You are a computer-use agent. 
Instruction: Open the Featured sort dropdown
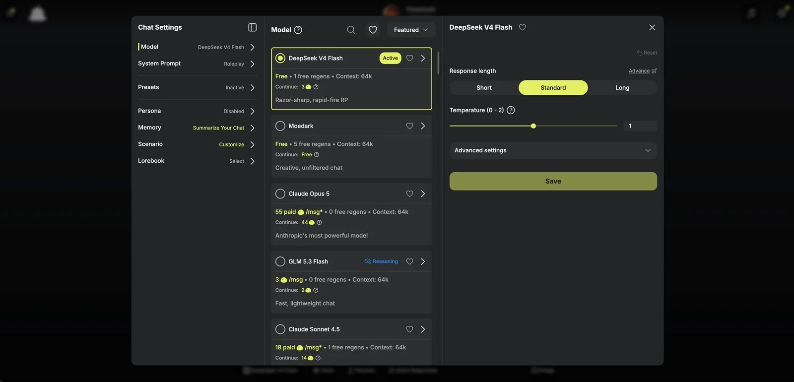pyautogui.click(x=411, y=30)
